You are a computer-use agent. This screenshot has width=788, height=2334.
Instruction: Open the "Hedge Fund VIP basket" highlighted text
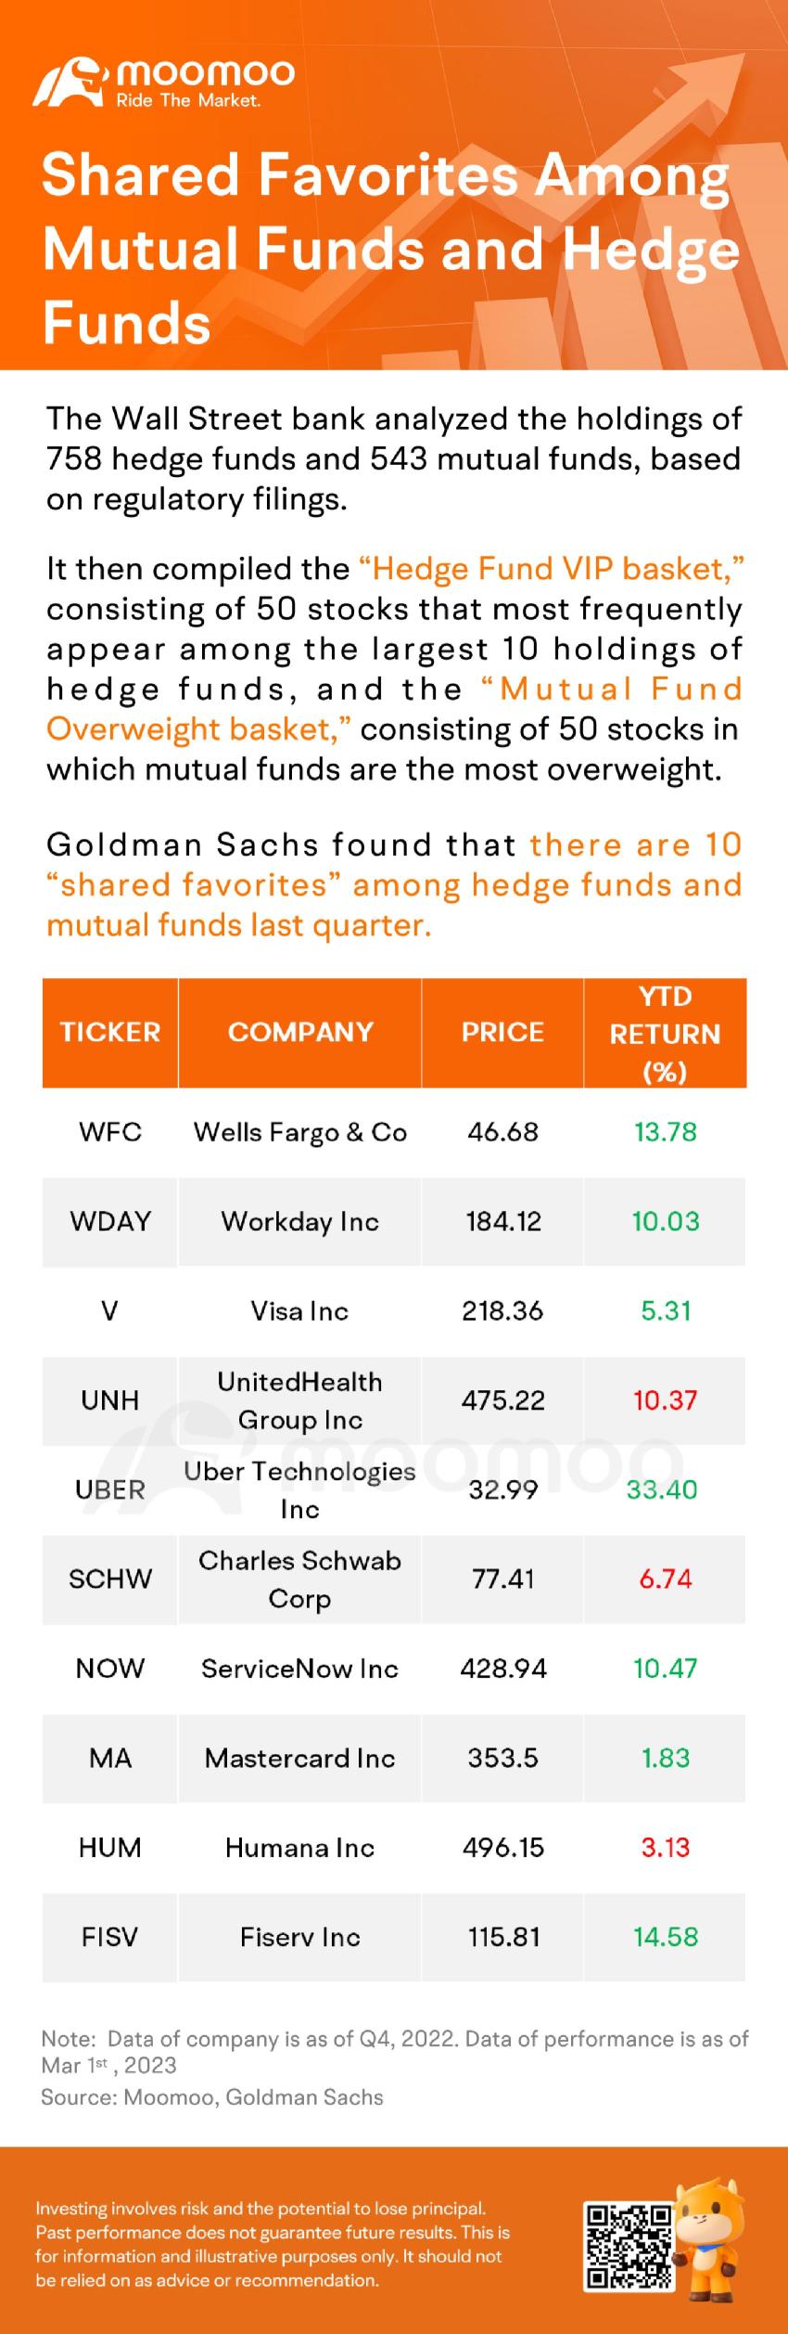[552, 569]
